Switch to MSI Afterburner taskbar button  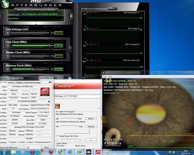pos(61,152)
